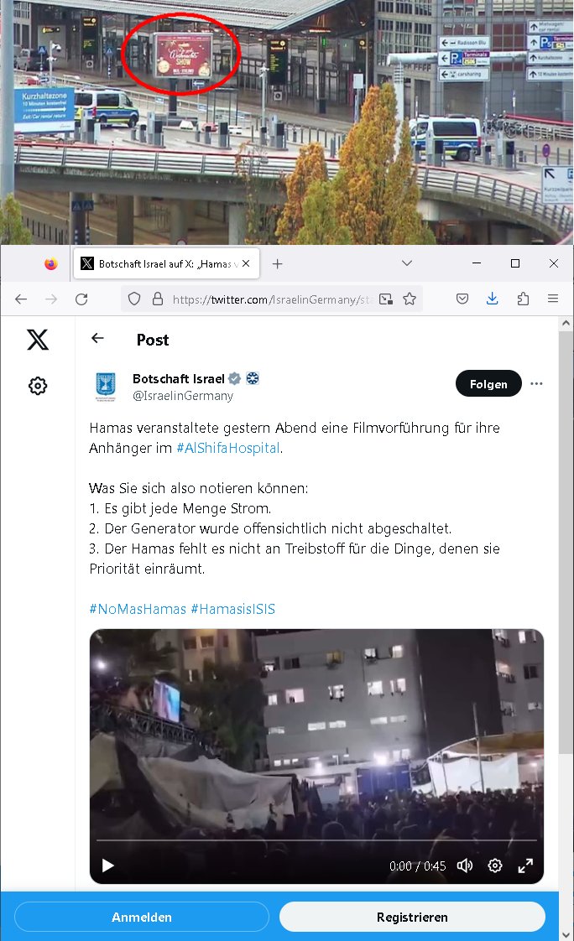574x941 pixels.
Task: Mute the video with speaker icon
Action: (x=465, y=866)
